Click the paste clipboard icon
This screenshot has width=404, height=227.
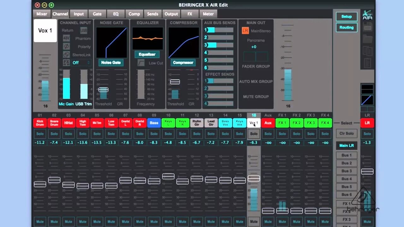click(367, 63)
